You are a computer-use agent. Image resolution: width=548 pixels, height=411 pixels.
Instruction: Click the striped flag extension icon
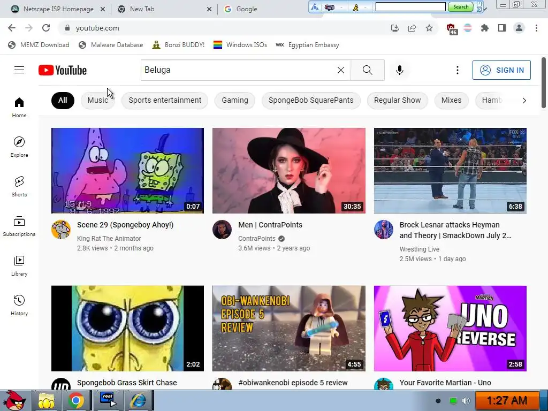468,28
